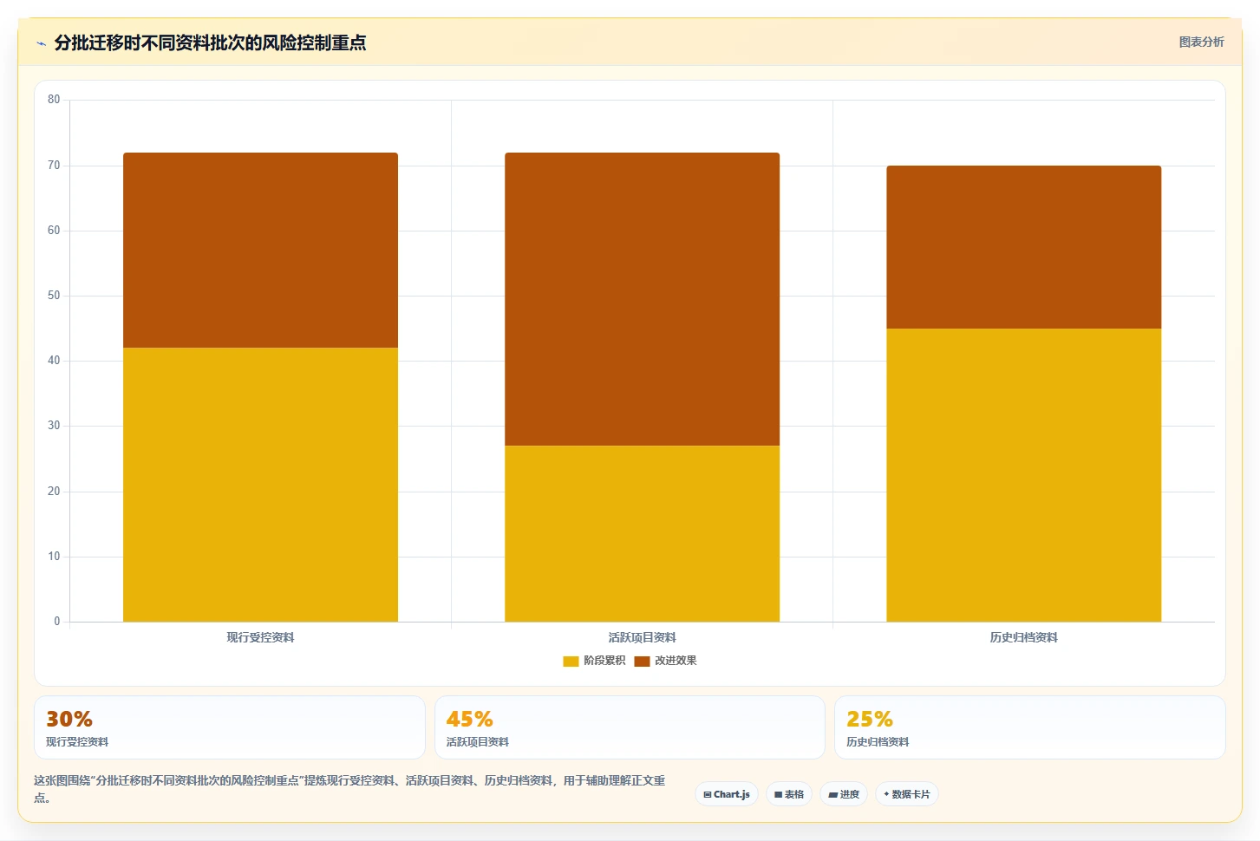Screen dimensions: 1260x841
Task: Click the 进度 tag chip
Action: tap(844, 794)
